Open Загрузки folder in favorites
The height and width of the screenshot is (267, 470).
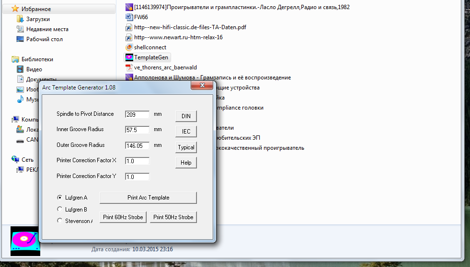click(x=38, y=19)
